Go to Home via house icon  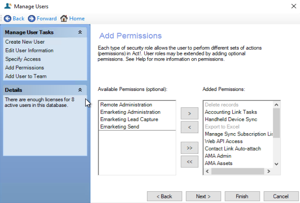(x=64, y=19)
